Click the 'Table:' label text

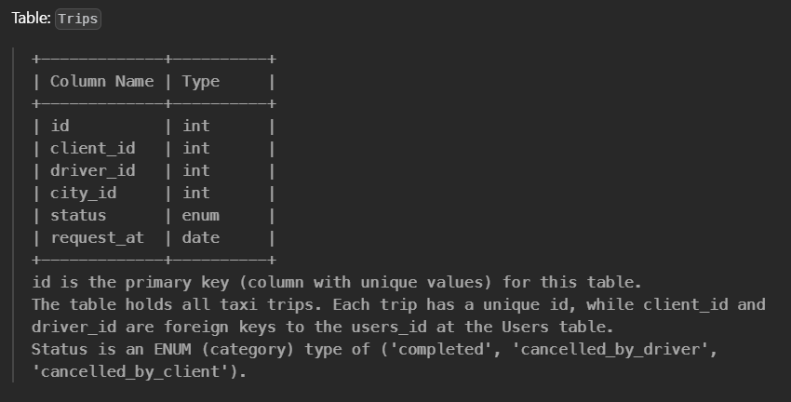click(x=31, y=19)
